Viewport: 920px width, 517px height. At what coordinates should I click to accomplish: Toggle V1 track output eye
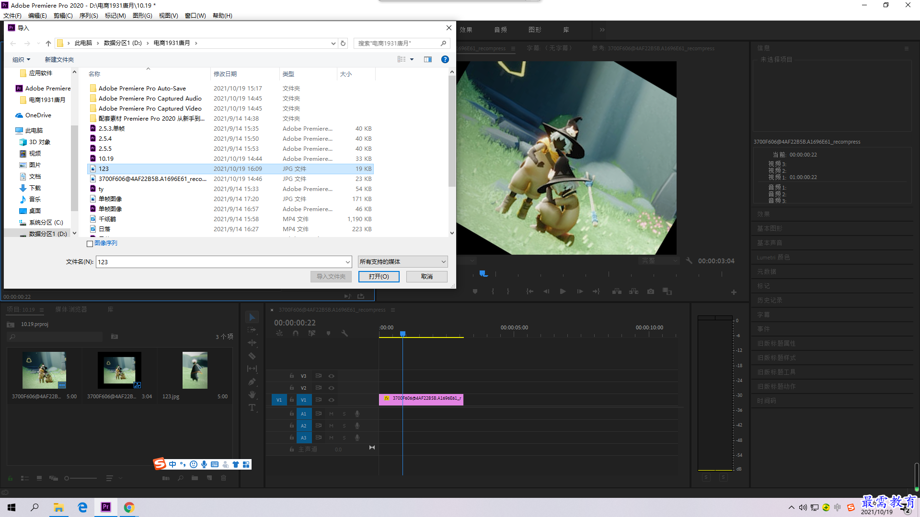point(331,400)
